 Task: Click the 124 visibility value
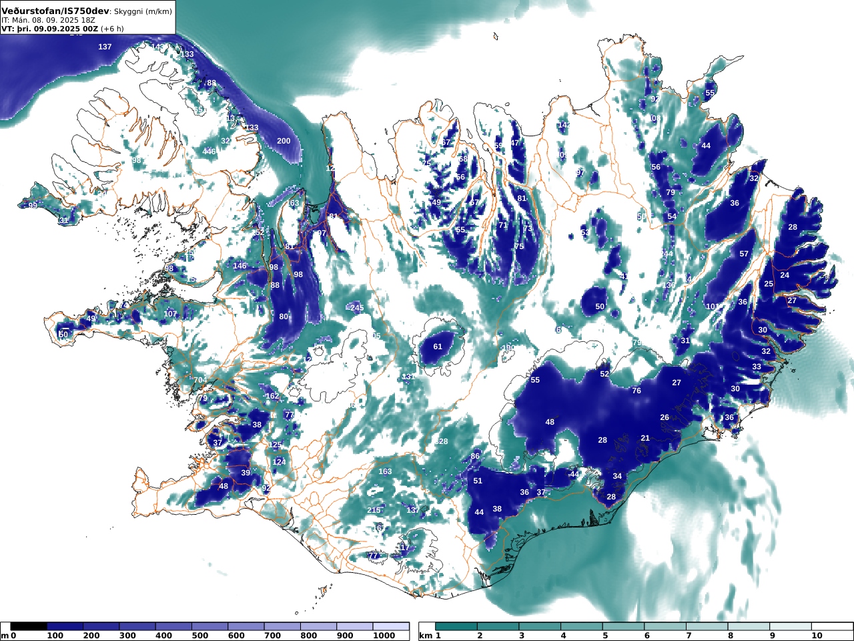[279, 462]
